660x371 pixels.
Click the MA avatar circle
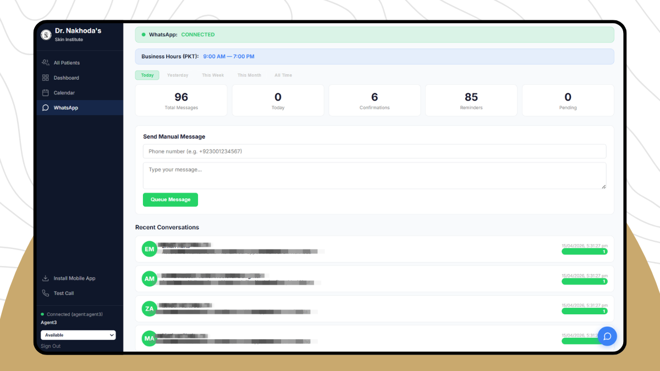click(149, 338)
